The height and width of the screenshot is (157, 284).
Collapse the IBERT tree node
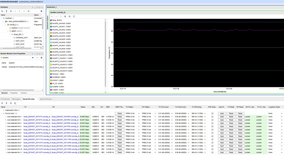pyautogui.click(x=7, y=31)
